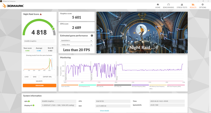Click the EXPORT XML button
This screenshot has height=113, width=211.
(x=47, y=77)
